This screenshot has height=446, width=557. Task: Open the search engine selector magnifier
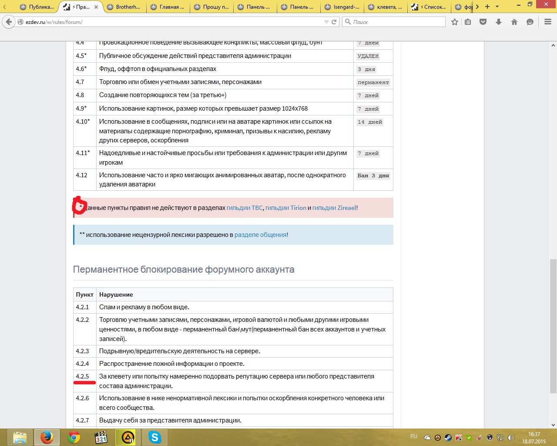click(348, 22)
